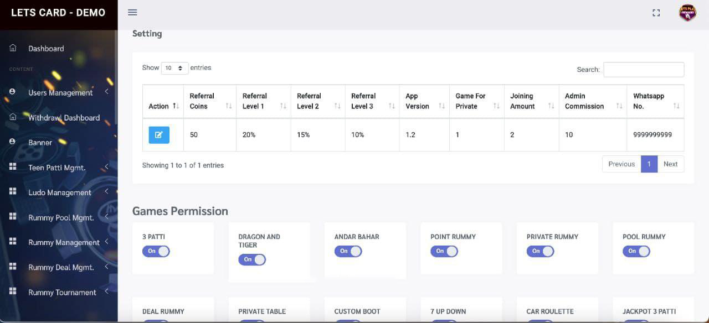709x323 pixels.
Task: Toggle the Pool Rummy permission
Action: pyautogui.click(x=636, y=251)
